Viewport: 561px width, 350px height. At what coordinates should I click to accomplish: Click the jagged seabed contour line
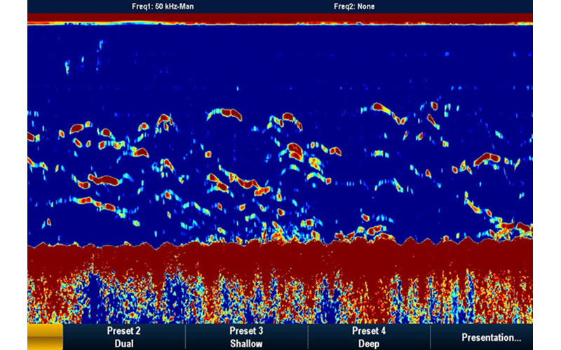tap(210, 244)
